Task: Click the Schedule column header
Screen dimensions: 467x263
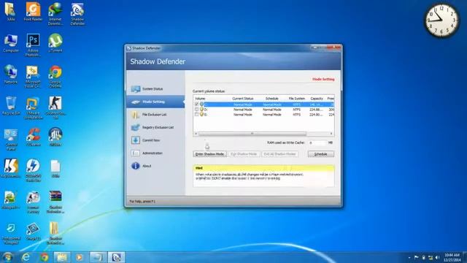Action: (x=271, y=99)
